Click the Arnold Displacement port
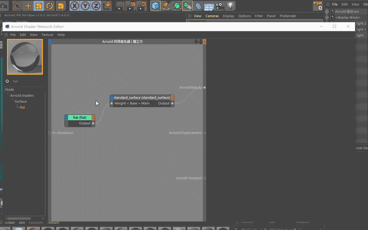Image resolution: width=368 pixels, height=230 pixels. coord(204,133)
